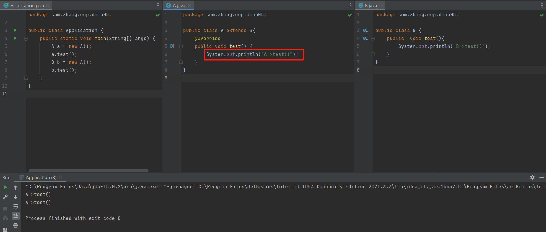Screen dimensions: 546x232
Task: Click the println "A=>test()" statement in A.java
Action: click(x=252, y=54)
